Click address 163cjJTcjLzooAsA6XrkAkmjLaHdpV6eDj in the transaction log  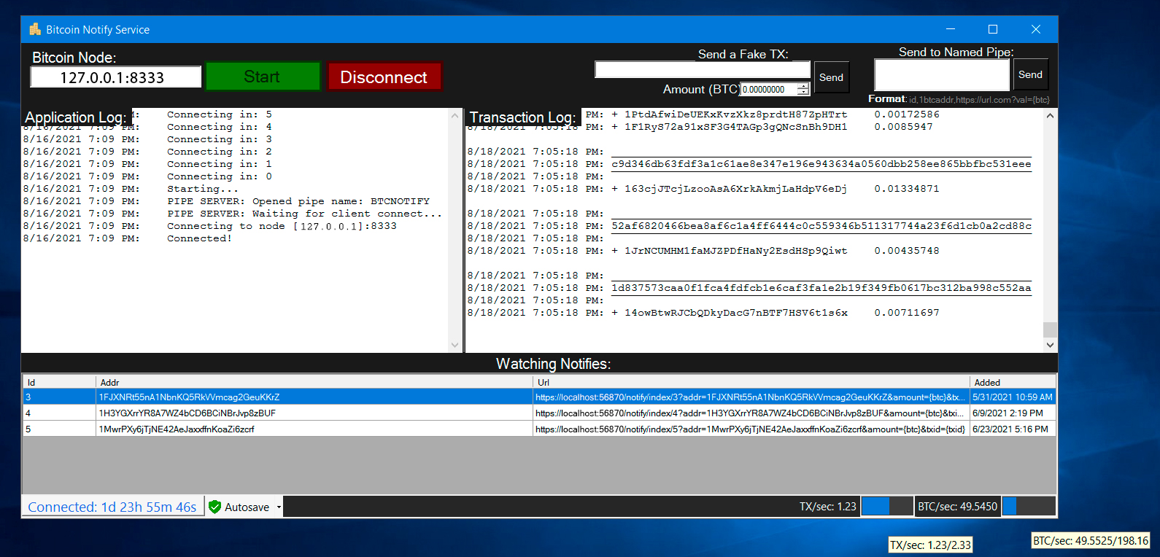[x=735, y=189]
